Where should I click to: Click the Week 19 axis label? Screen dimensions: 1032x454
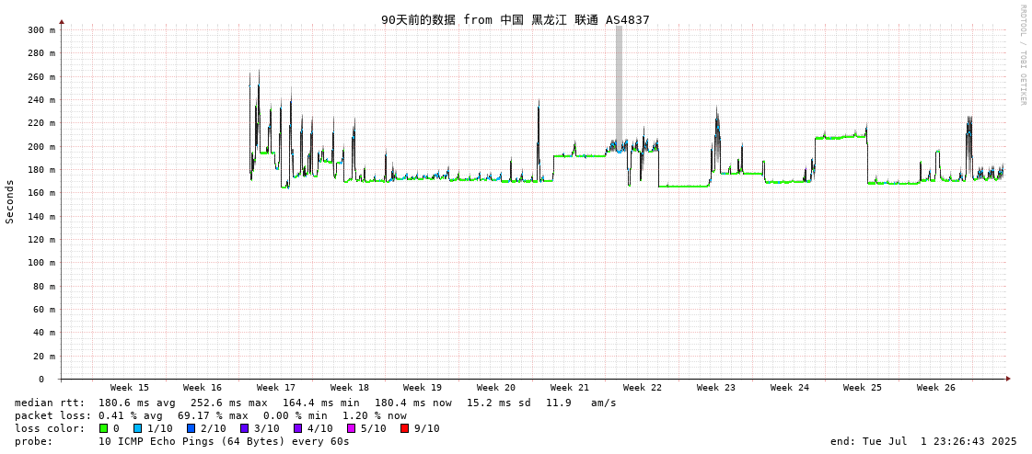pos(423,388)
